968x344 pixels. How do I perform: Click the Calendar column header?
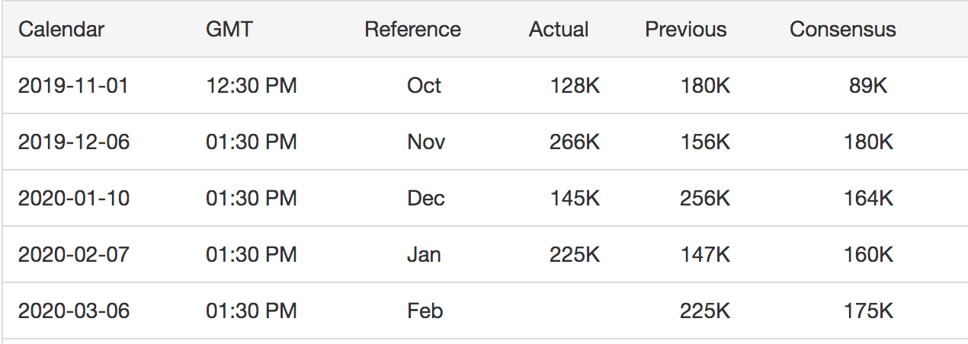click(x=62, y=30)
